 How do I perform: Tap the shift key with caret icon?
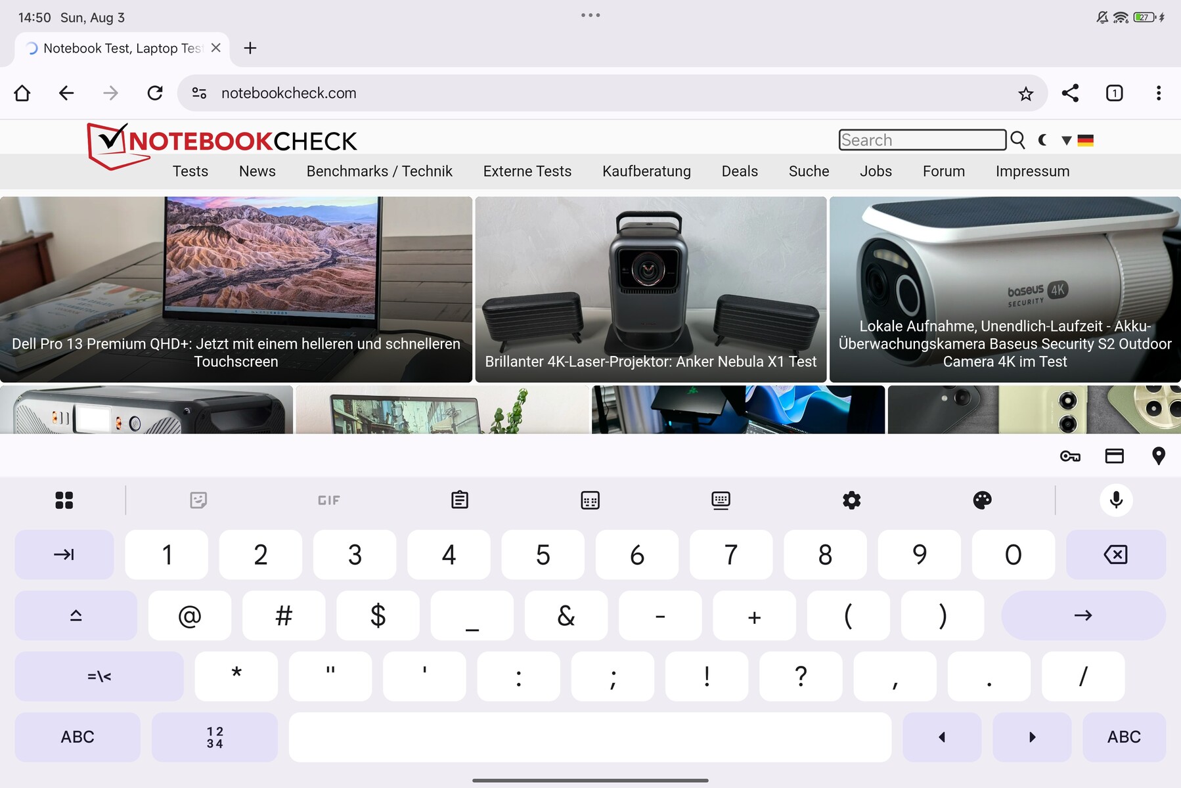(x=76, y=615)
